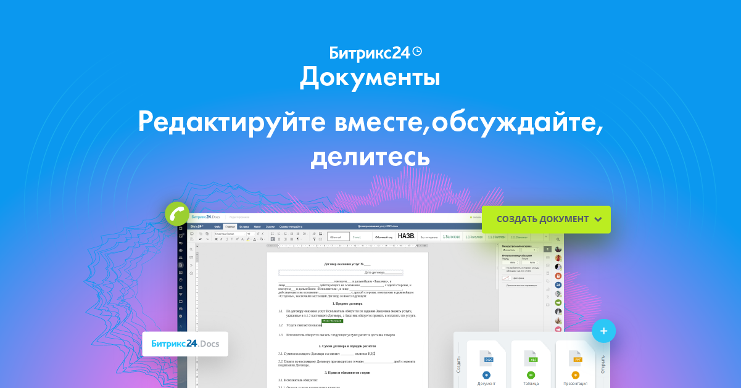Apply the Без интервала style
The width and height of the screenshot is (741, 388).
click(429, 236)
